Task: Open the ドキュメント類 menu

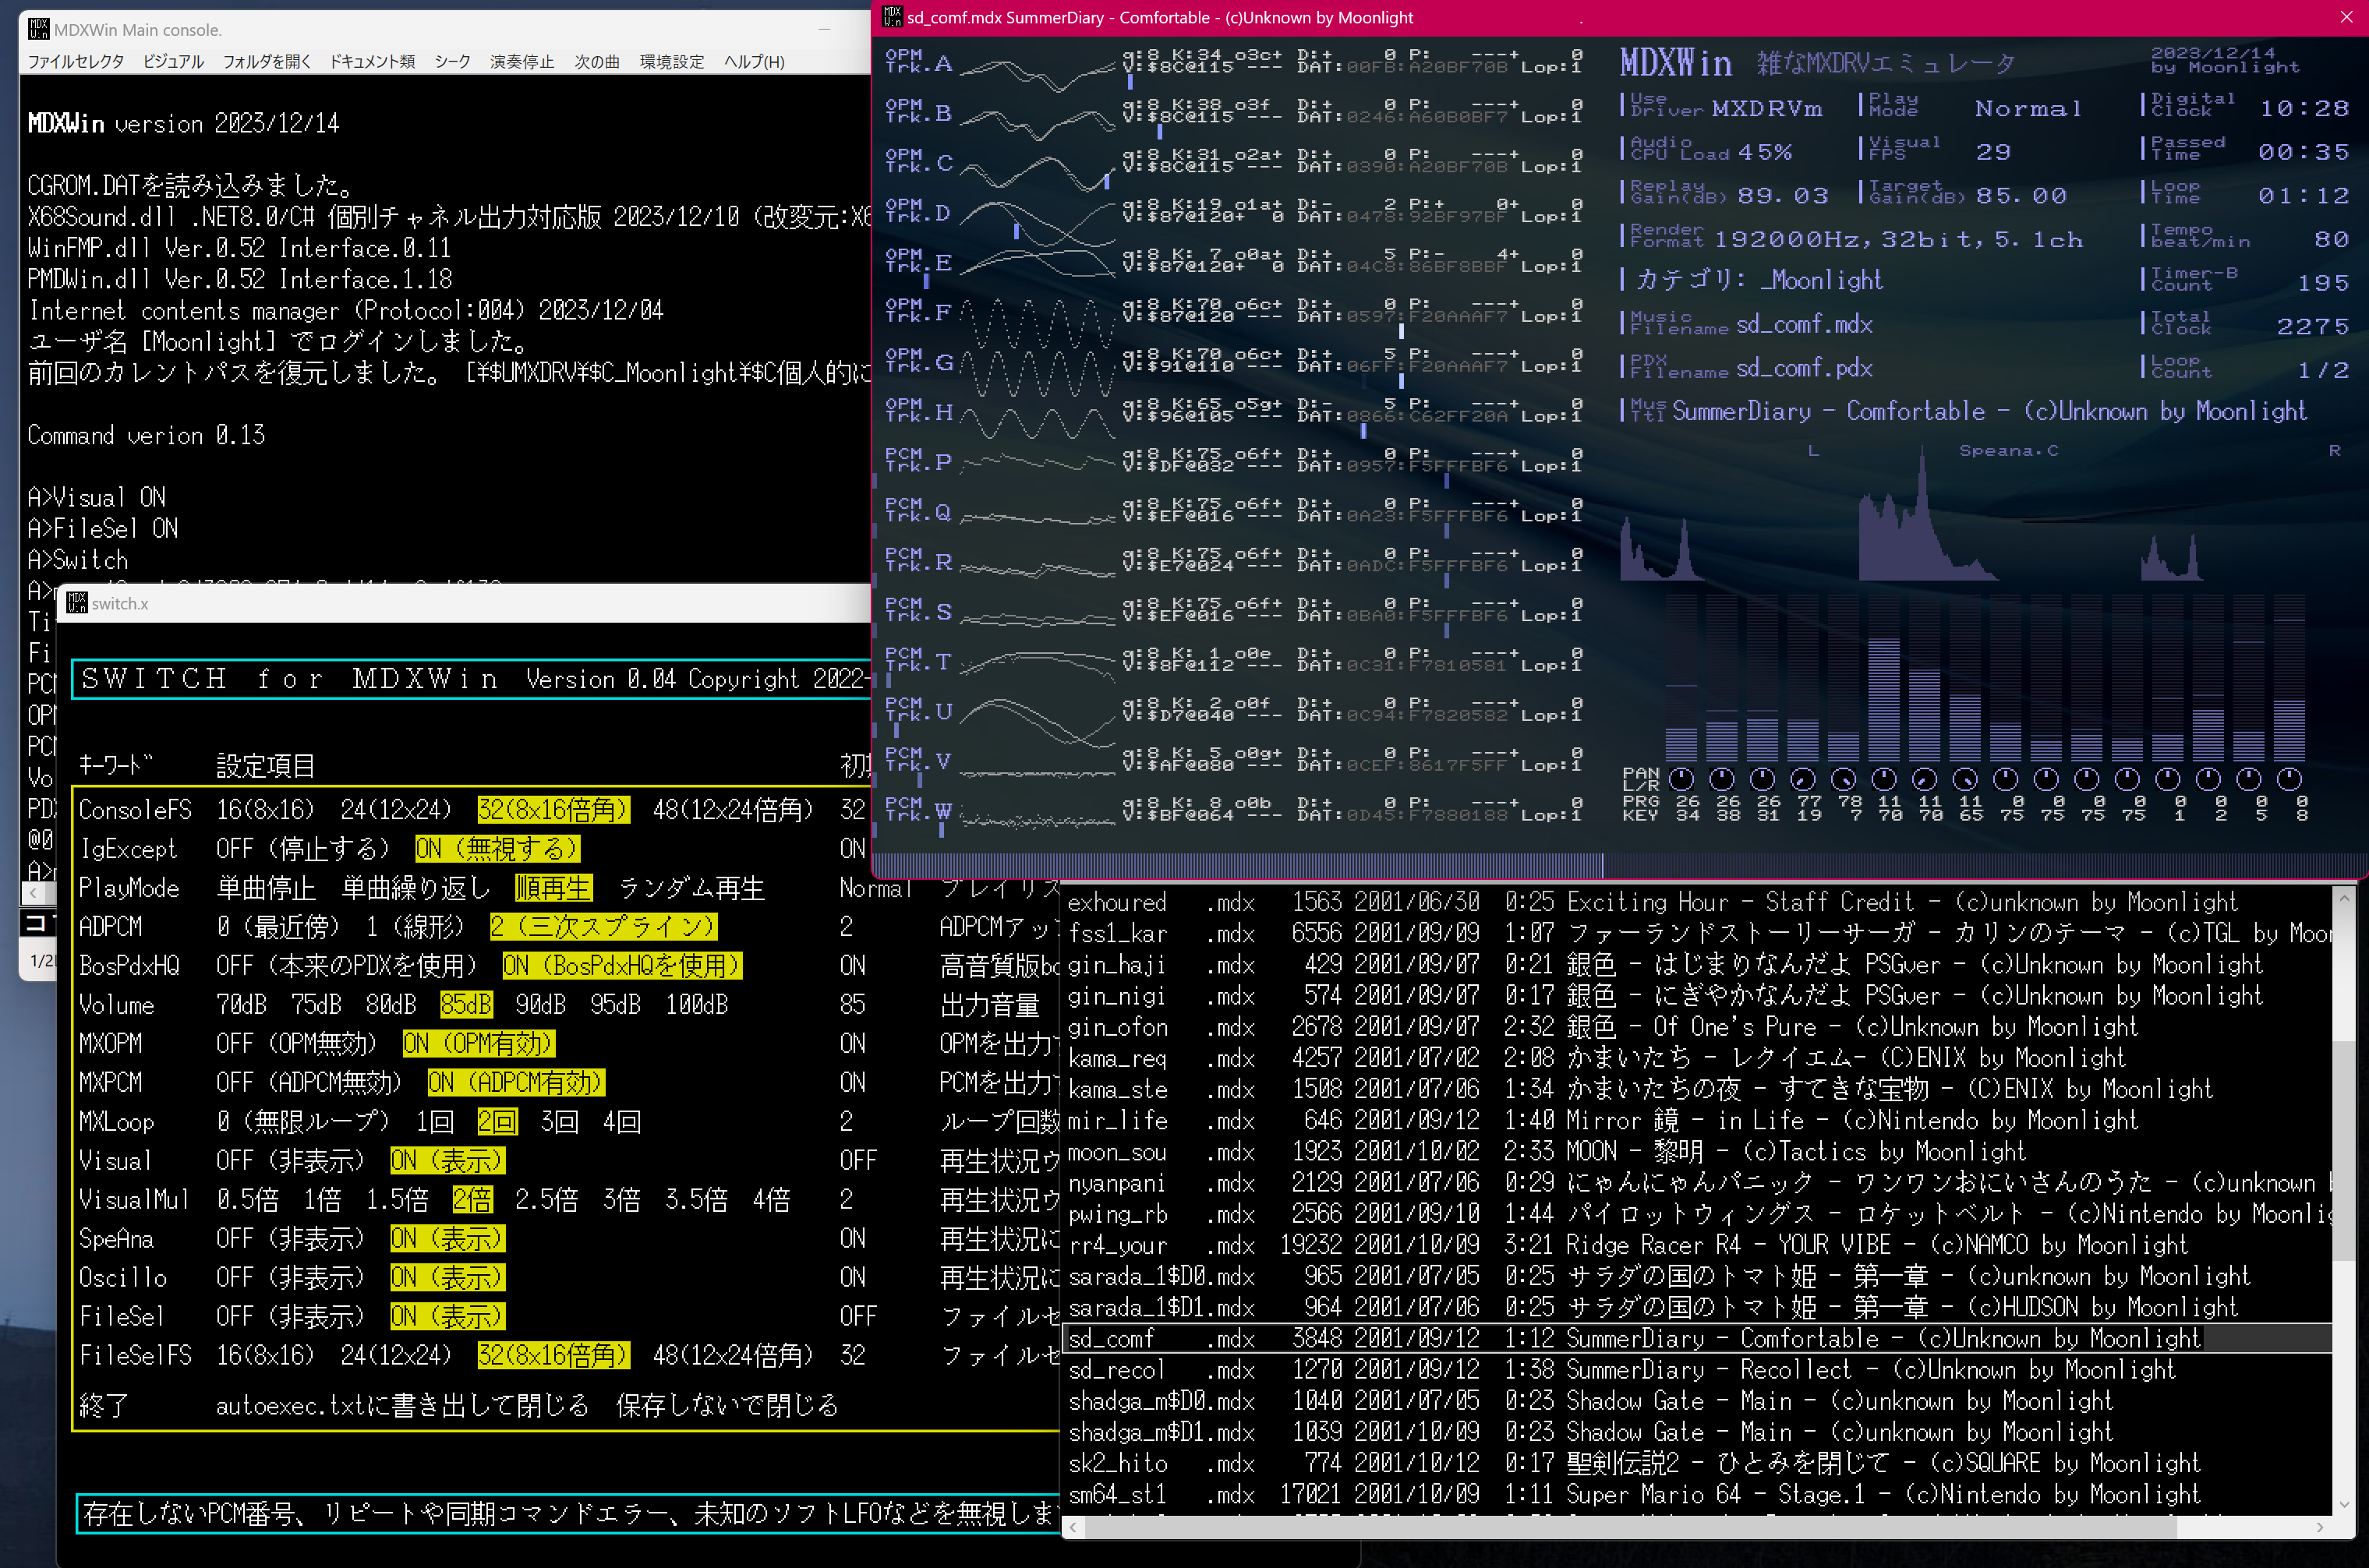Action: (372, 62)
